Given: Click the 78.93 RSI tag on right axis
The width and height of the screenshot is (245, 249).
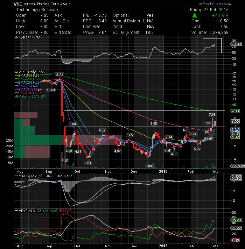Looking at the screenshot, I should (236, 44).
